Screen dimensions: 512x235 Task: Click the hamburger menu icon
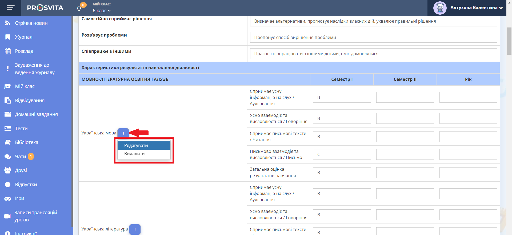click(x=10, y=8)
